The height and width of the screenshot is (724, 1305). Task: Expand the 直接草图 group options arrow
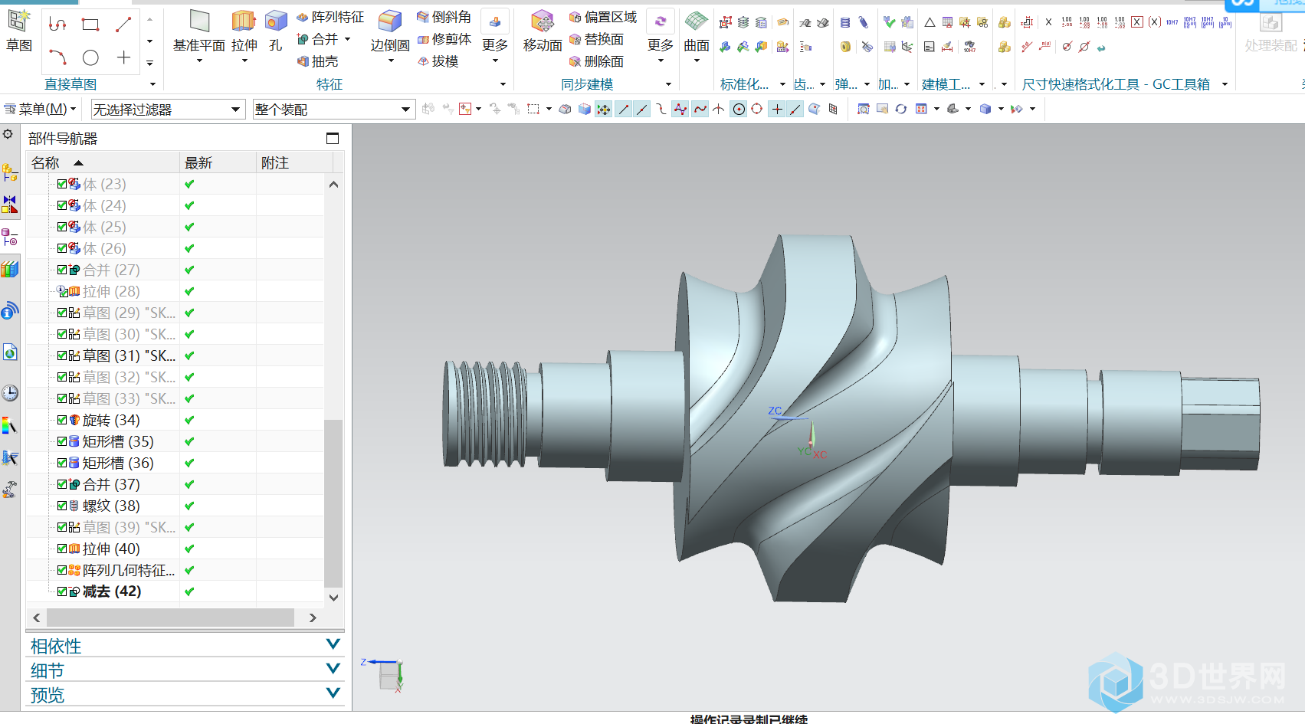[x=152, y=84]
